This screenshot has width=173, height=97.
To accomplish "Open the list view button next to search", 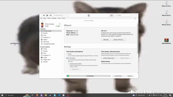I will [x=112, y=15].
